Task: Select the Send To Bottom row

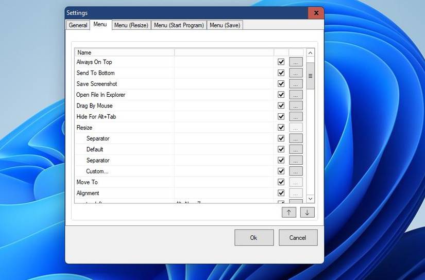Action: click(x=189, y=73)
